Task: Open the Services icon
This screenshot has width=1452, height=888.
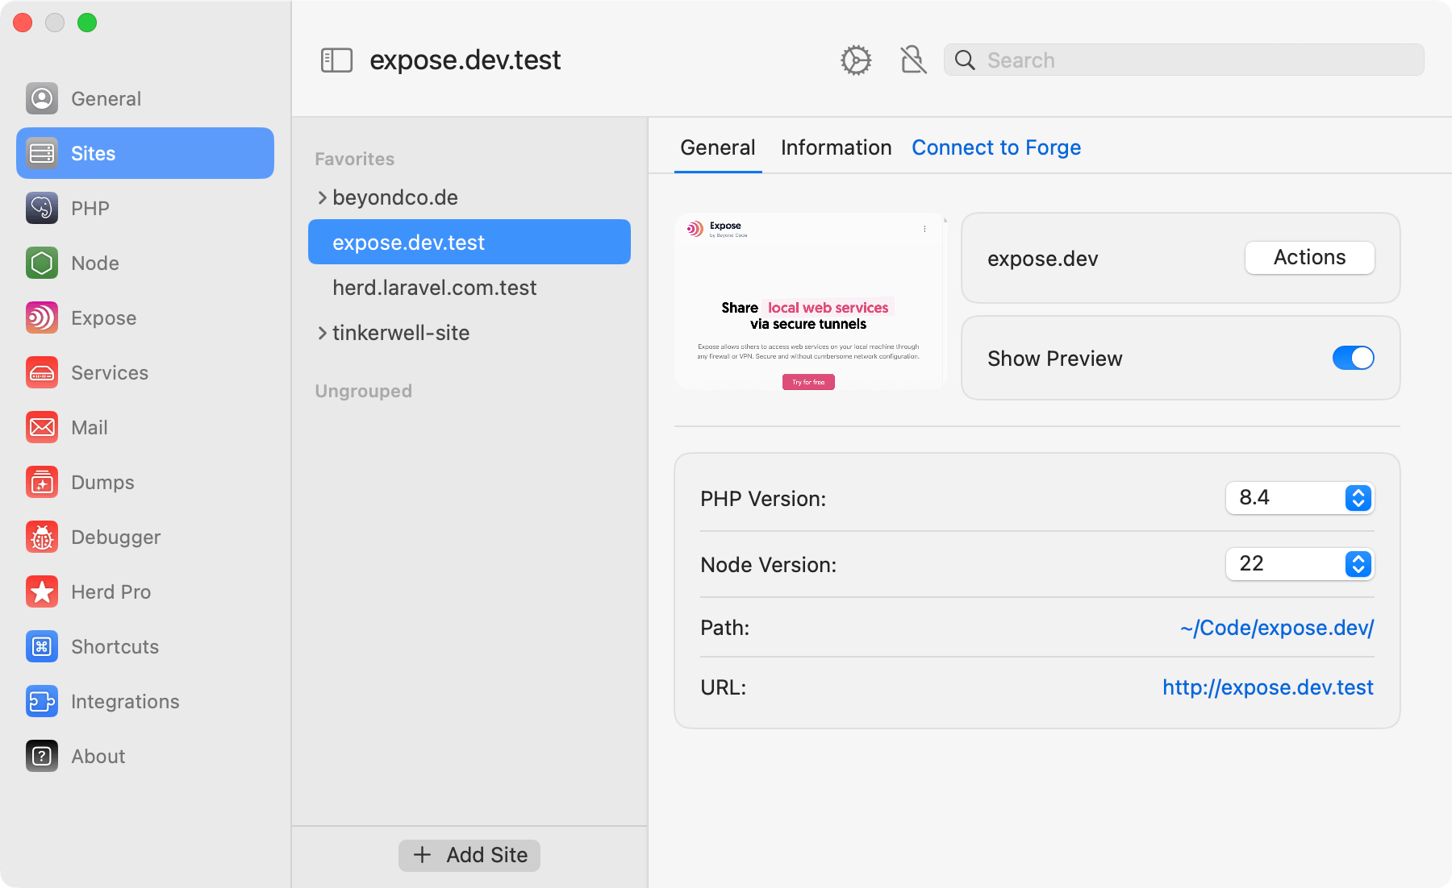Action: (x=42, y=372)
